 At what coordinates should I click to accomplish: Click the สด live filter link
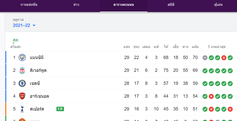[x=16, y=40]
